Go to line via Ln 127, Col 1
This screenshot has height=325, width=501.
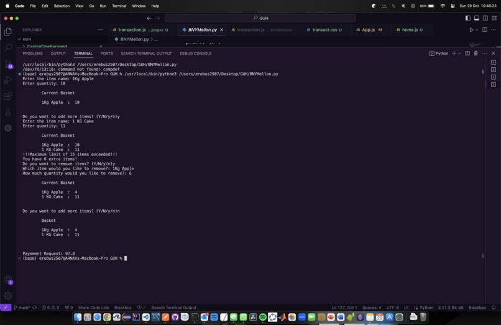344,308
